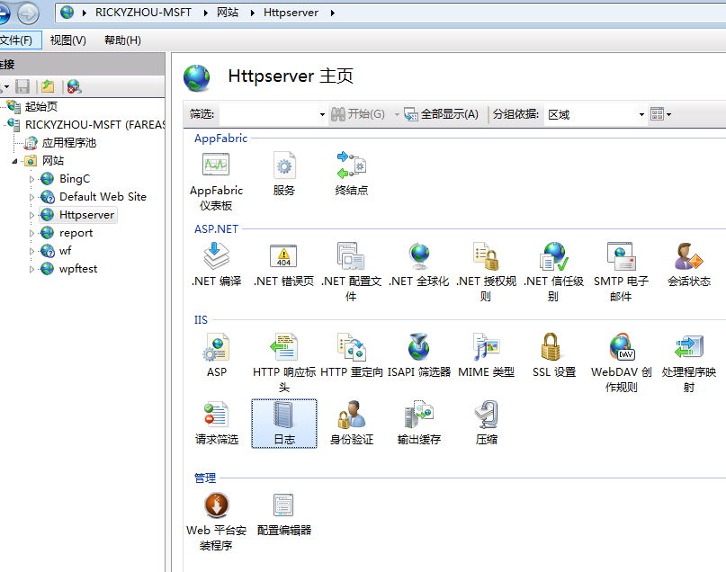Open the 身份验证 authentication icon
Image resolution: width=726 pixels, height=572 pixels.
(x=351, y=417)
